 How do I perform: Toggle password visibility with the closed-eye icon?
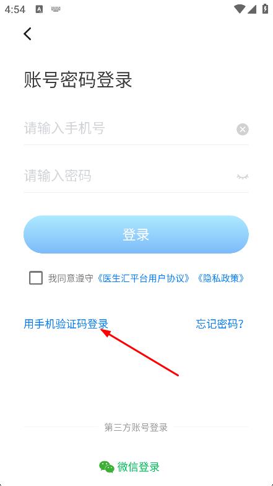(243, 177)
